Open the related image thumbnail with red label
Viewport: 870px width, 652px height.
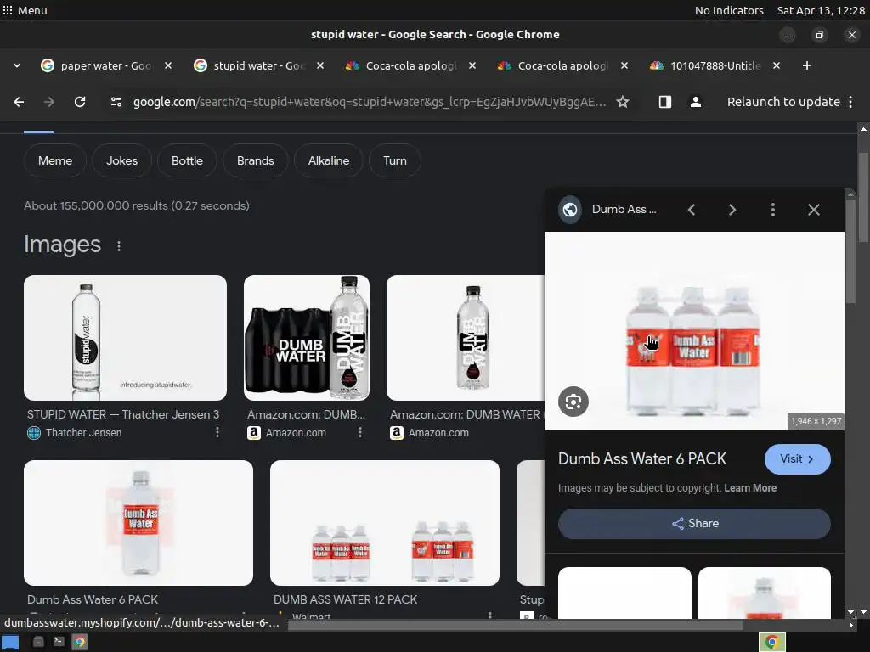(764, 593)
